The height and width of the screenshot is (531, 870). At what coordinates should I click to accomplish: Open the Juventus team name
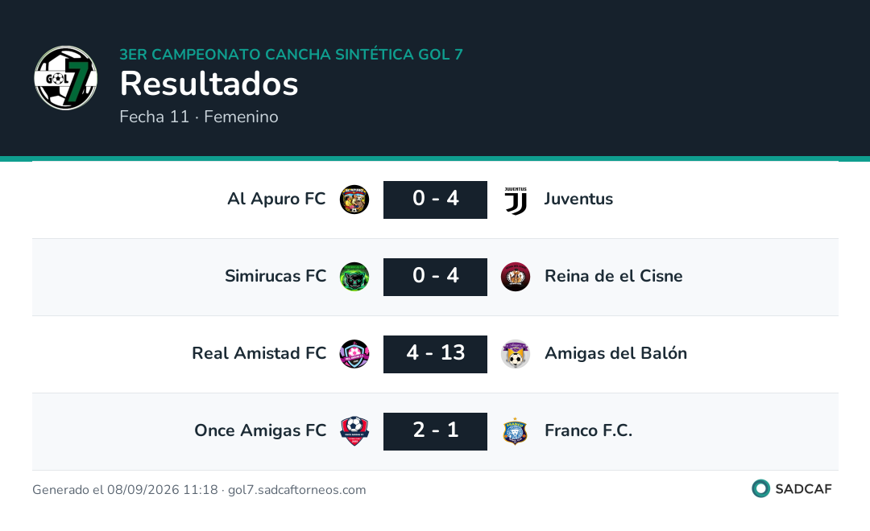coord(578,199)
